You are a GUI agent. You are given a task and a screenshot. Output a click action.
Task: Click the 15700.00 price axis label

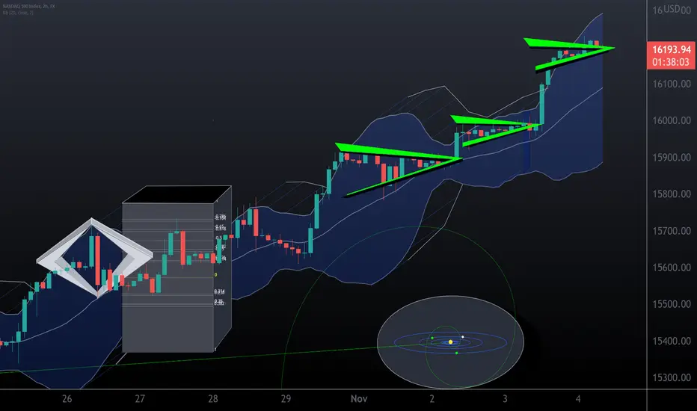coord(672,231)
